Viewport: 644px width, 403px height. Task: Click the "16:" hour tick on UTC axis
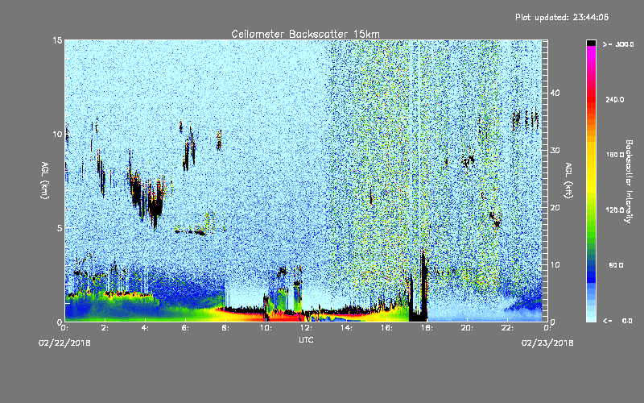(x=386, y=328)
